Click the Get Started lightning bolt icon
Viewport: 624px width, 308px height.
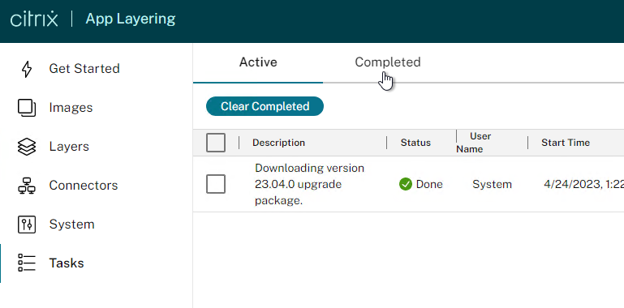click(x=27, y=69)
